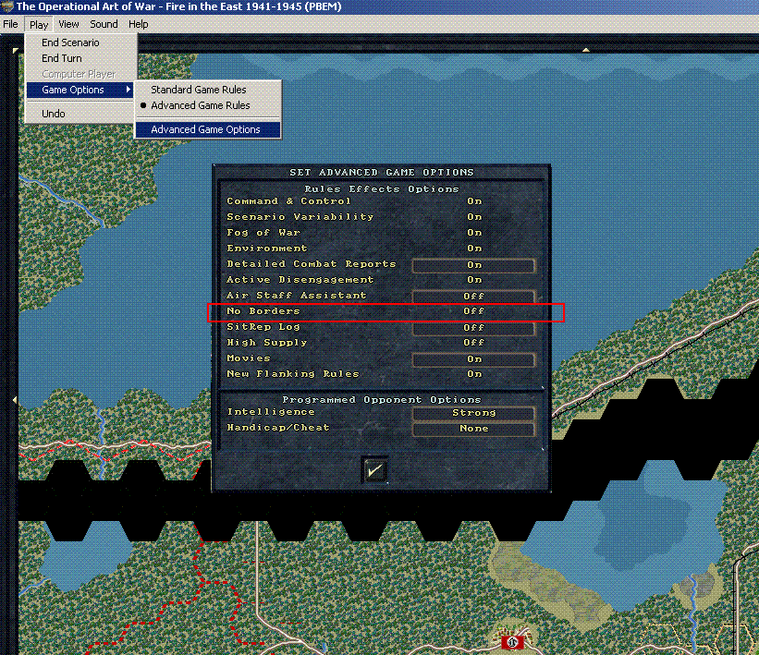Viewport: 759px width, 655px height.
Task: Open the File menu
Action: click(x=10, y=24)
